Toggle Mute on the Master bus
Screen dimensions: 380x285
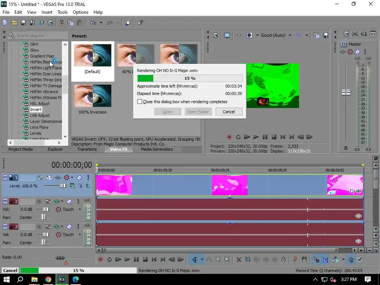coord(357,52)
